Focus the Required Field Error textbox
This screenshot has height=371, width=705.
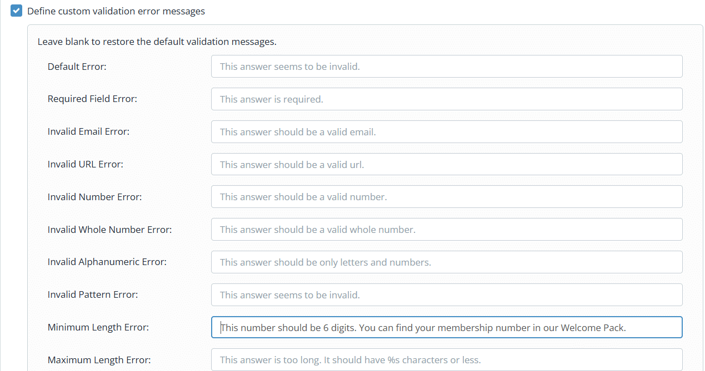(x=447, y=99)
